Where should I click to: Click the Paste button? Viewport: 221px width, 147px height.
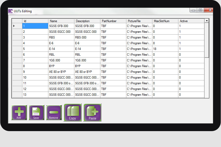(92, 112)
